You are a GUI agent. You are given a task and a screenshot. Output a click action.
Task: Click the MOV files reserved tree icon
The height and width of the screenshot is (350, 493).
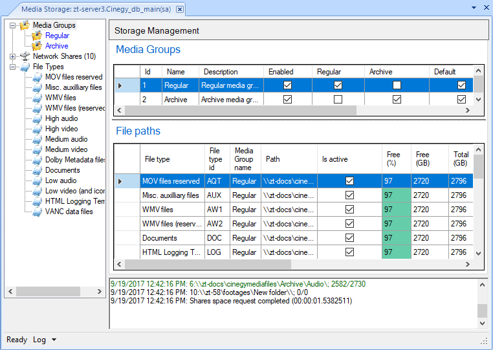tap(37, 77)
